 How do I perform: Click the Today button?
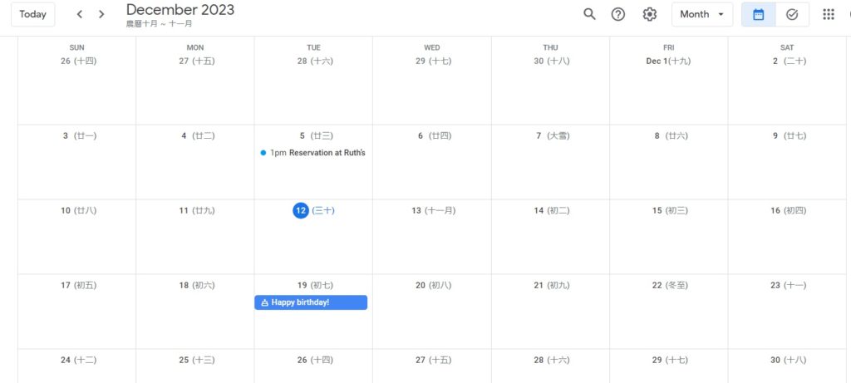click(x=33, y=14)
